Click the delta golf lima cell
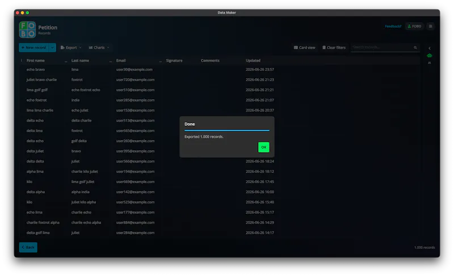The height and width of the screenshot is (276, 454). pyautogui.click(x=38, y=233)
